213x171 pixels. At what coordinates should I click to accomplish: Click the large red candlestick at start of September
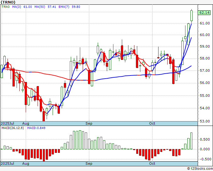coord(89,77)
